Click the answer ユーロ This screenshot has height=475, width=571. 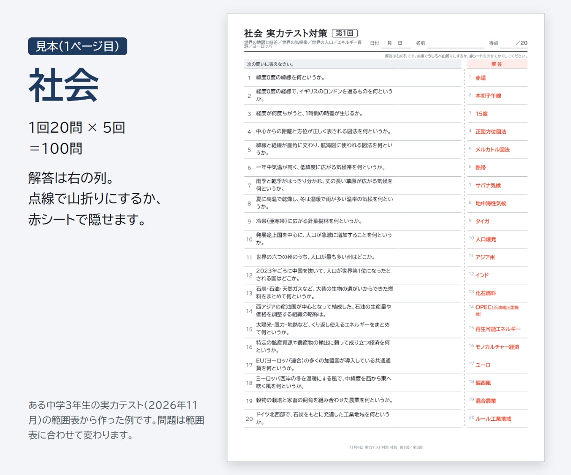coord(483,365)
